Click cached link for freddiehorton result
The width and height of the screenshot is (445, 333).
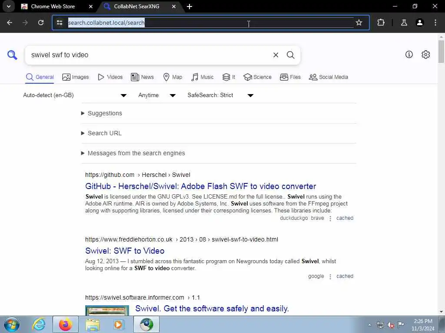[x=345, y=276]
